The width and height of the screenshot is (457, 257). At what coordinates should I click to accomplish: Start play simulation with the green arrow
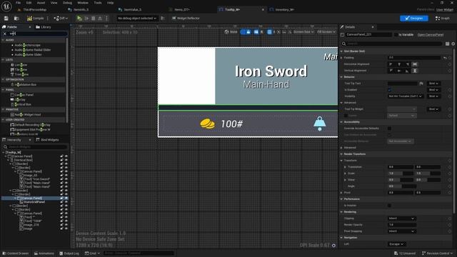click(x=79, y=19)
